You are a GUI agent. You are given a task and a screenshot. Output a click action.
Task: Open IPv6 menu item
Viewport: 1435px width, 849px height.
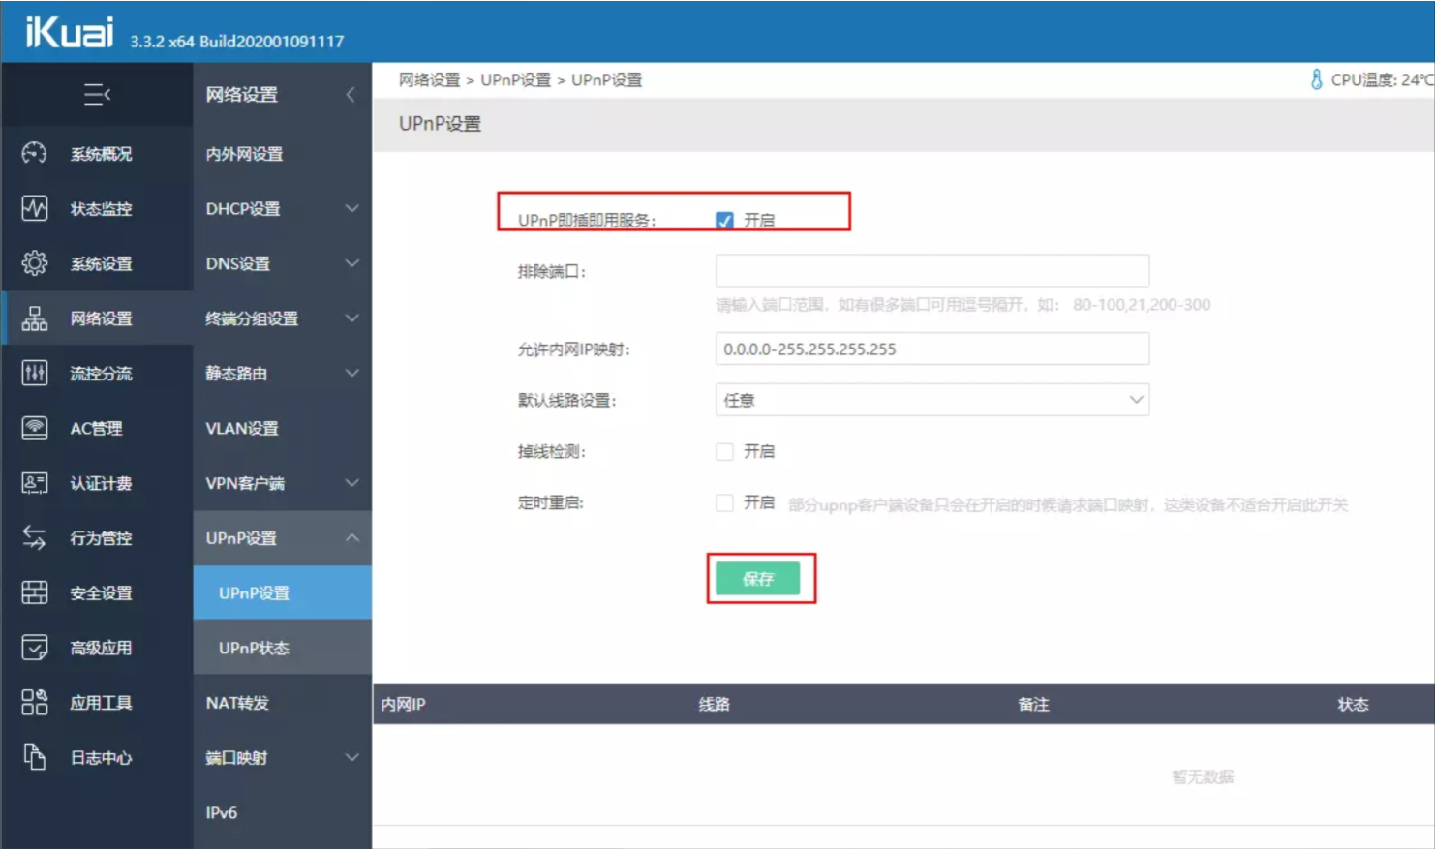[x=282, y=812]
